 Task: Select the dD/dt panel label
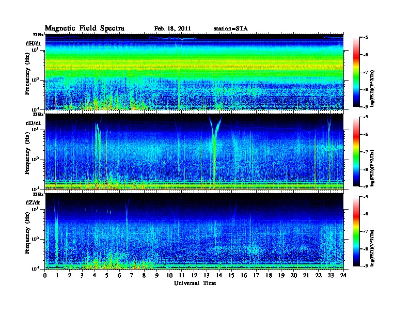(33, 123)
